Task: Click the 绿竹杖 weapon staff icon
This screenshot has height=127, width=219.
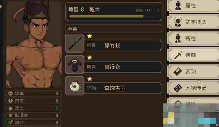Action: click(x=74, y=43)
